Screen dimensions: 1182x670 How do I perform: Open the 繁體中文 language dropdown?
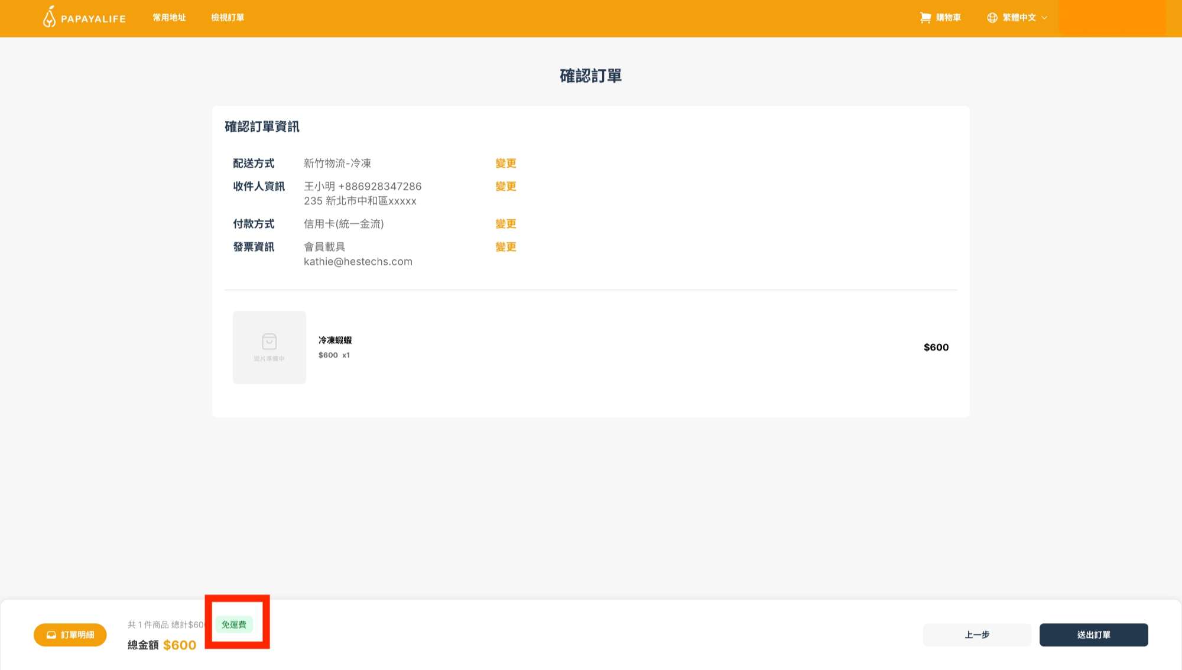pos(1019,18)
